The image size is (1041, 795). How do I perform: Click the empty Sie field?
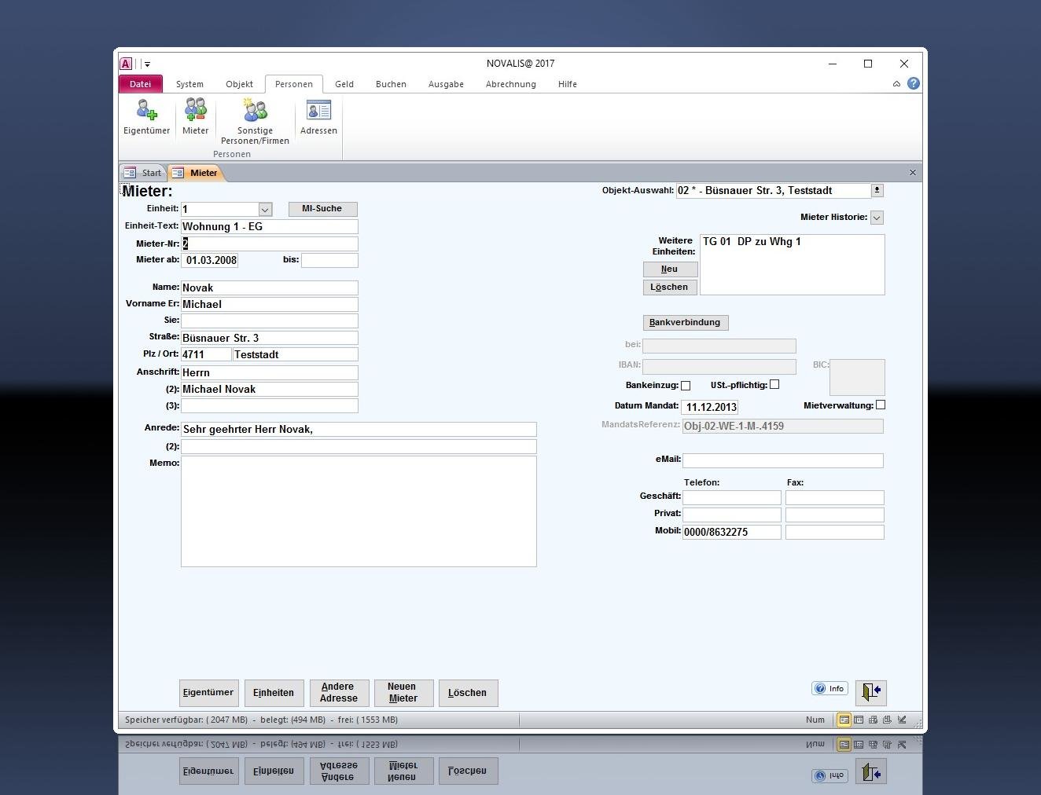click(x=269, y=321)
